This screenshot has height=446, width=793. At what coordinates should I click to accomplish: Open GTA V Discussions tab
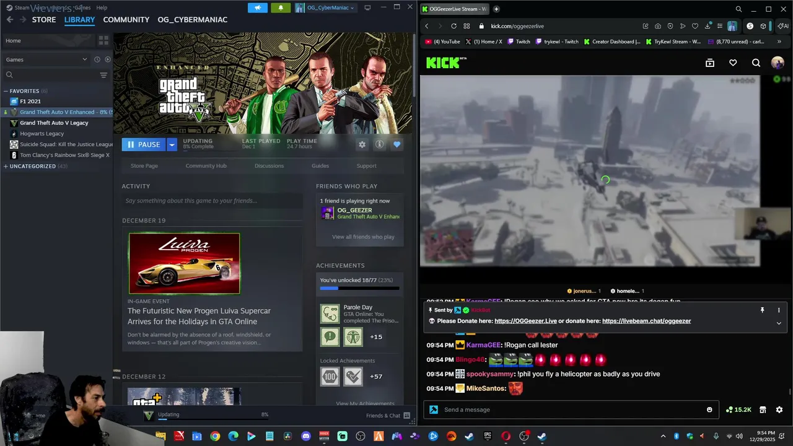tap(269, 165)
